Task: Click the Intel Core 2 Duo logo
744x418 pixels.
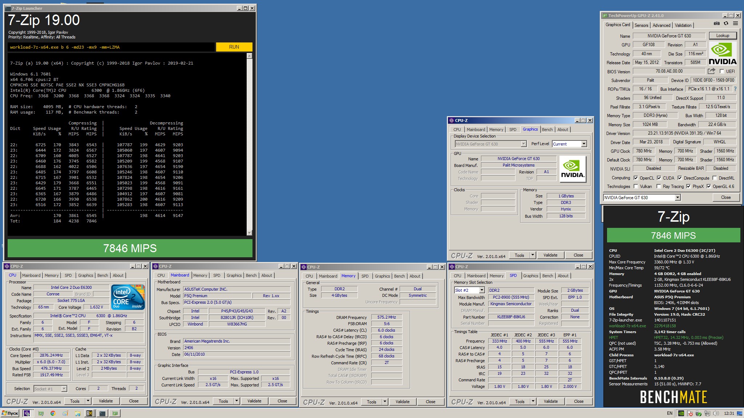Action: click(128, 297)
